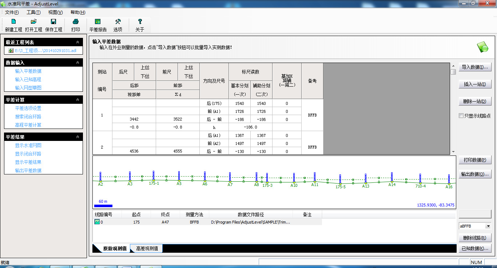The width and height of the screenshot is (497, 268).
Task: Open the aBFFB method dropdown
Action: (x=489, y=226)
